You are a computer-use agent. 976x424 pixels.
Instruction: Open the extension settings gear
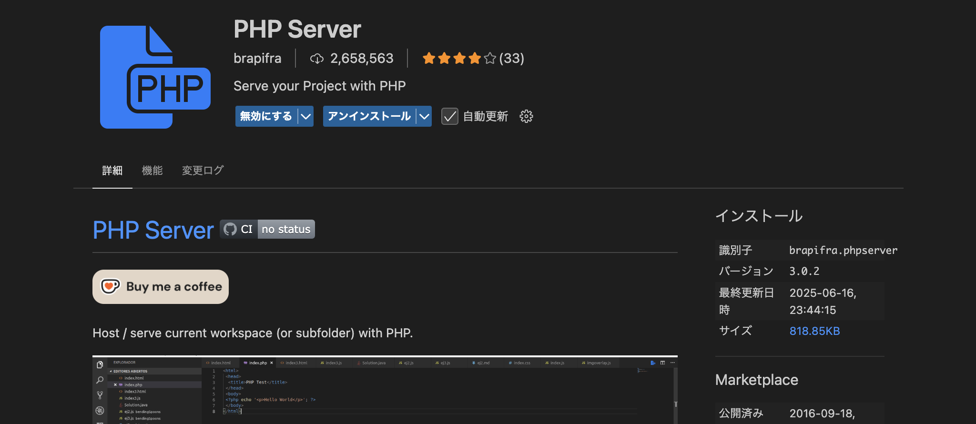pyautogui.click(x=526, y=116)
